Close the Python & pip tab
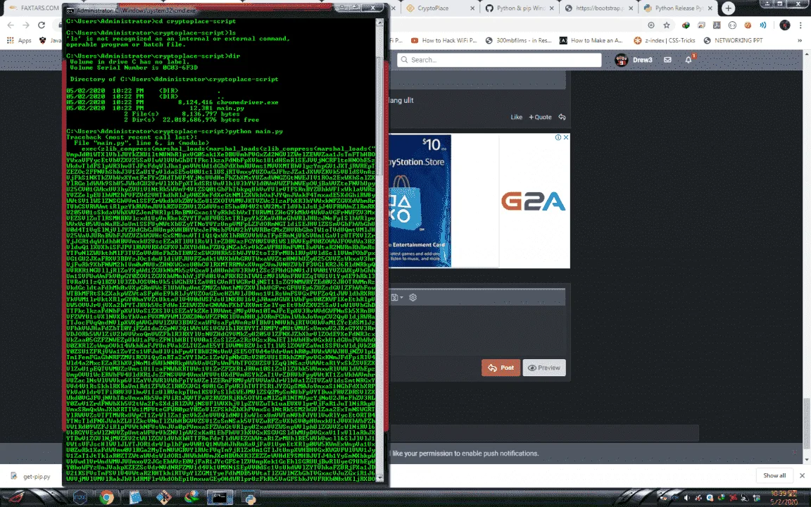This screenshot has height=507, width=811. (x=551, y=8)
